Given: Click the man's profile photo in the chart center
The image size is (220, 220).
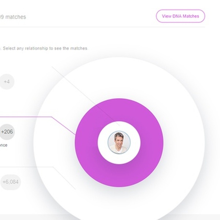Looking at the screenshot, I should (x=118, y=142).
